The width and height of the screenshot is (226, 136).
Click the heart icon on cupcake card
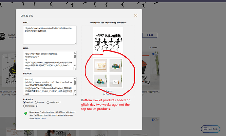(157, 54)
